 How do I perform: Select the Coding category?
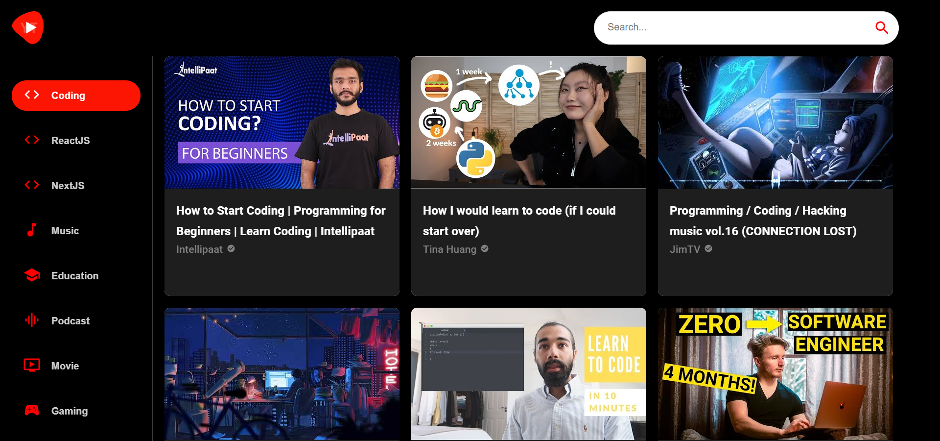click(76, 96)
